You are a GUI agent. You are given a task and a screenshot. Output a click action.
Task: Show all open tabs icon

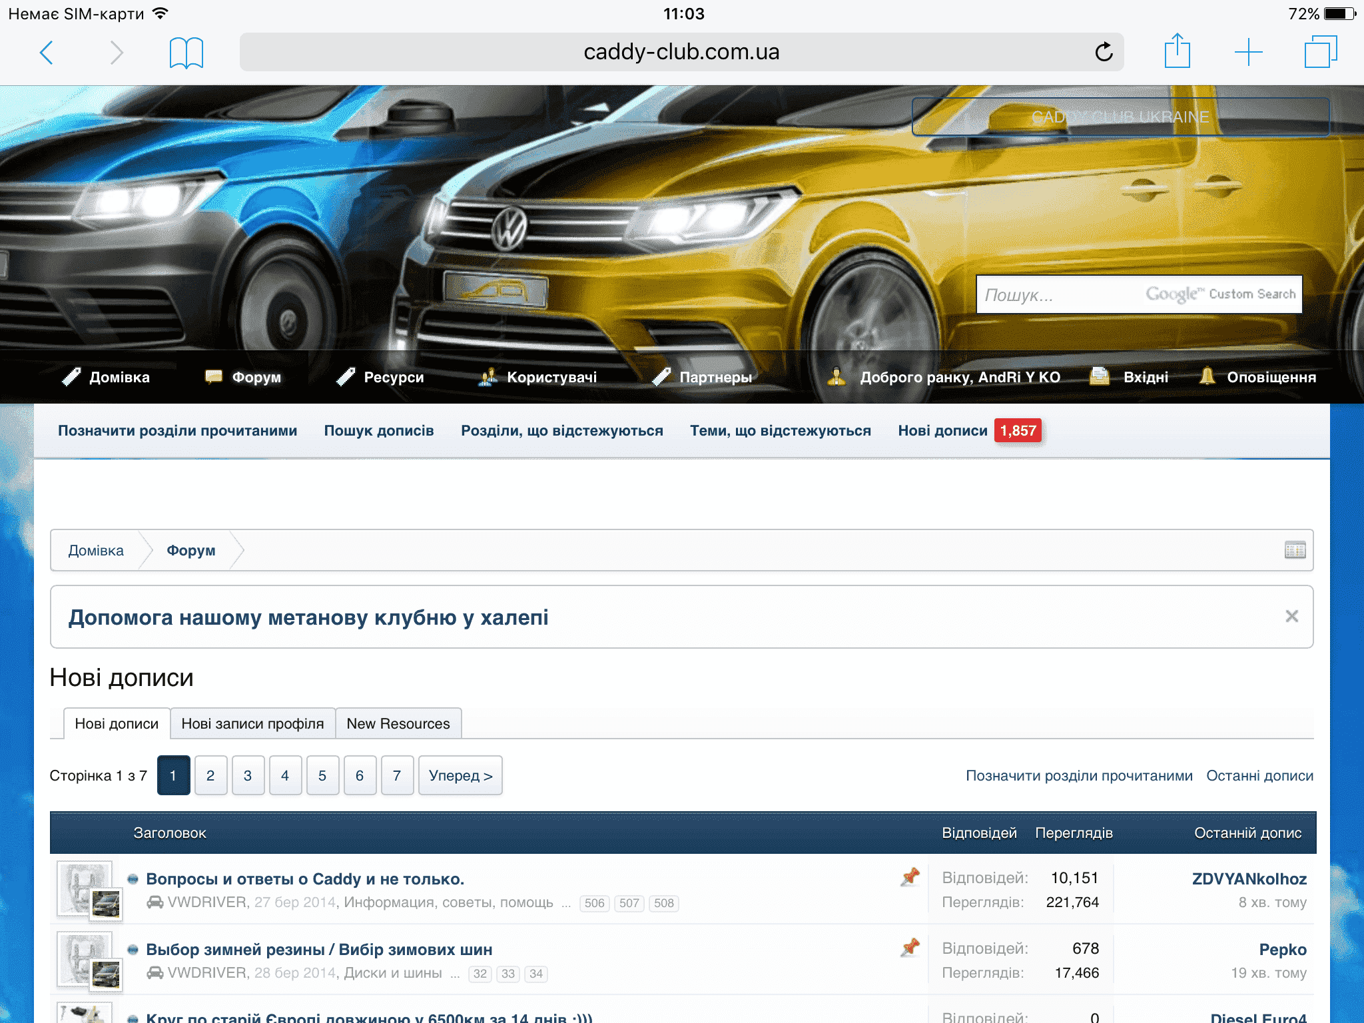[1320, 52]
